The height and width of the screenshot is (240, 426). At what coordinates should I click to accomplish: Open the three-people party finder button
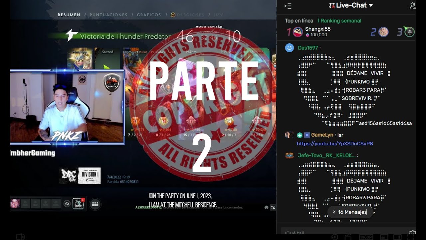click(95, 204)
